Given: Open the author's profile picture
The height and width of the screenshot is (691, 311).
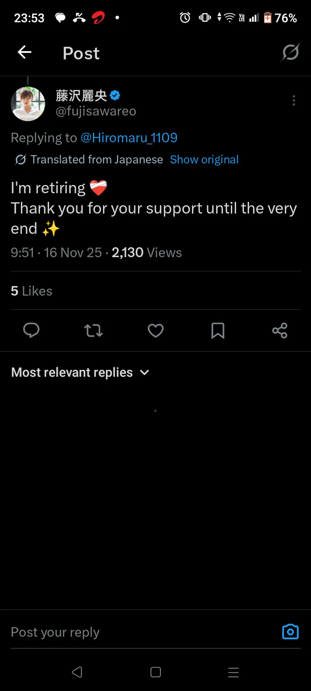Looking at the screenshot, I should [28, 104].
